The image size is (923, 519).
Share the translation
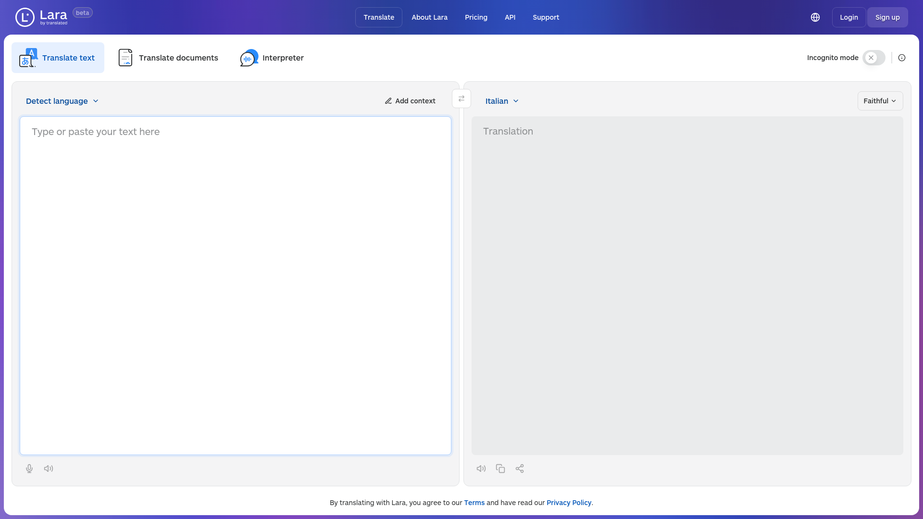520,469
